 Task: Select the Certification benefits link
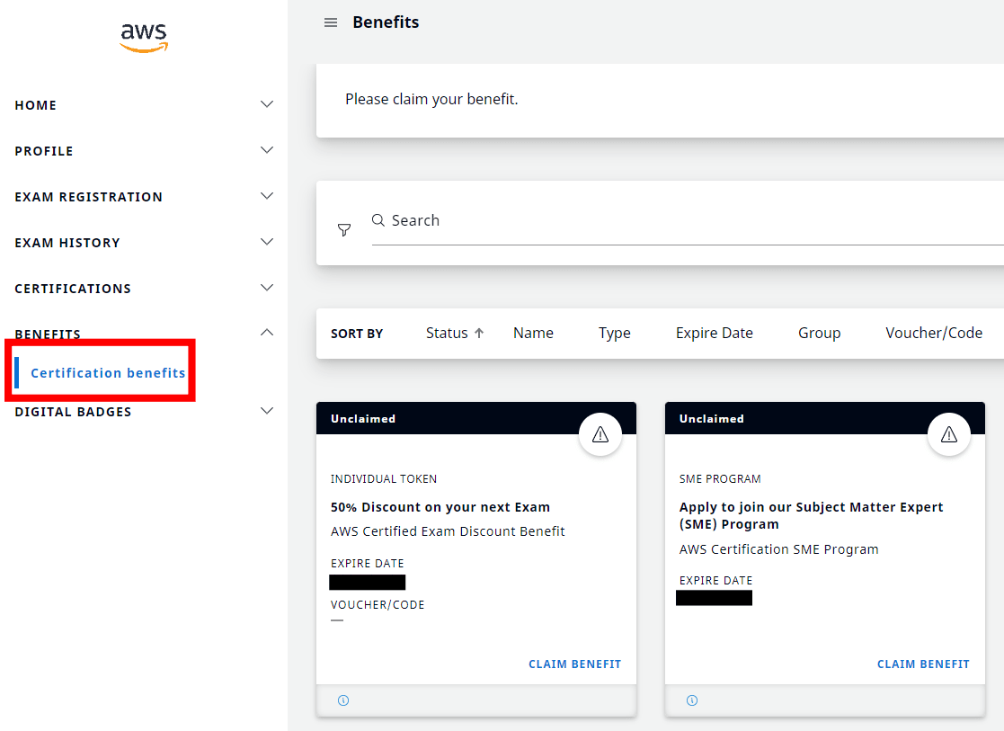tap(108, 373)
